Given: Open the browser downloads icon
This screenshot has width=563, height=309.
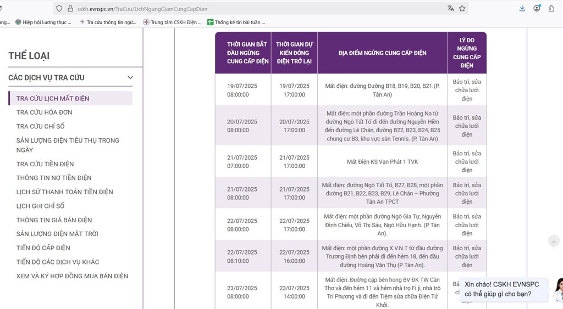Looking at the screenshot, I should tap(522, 8).
